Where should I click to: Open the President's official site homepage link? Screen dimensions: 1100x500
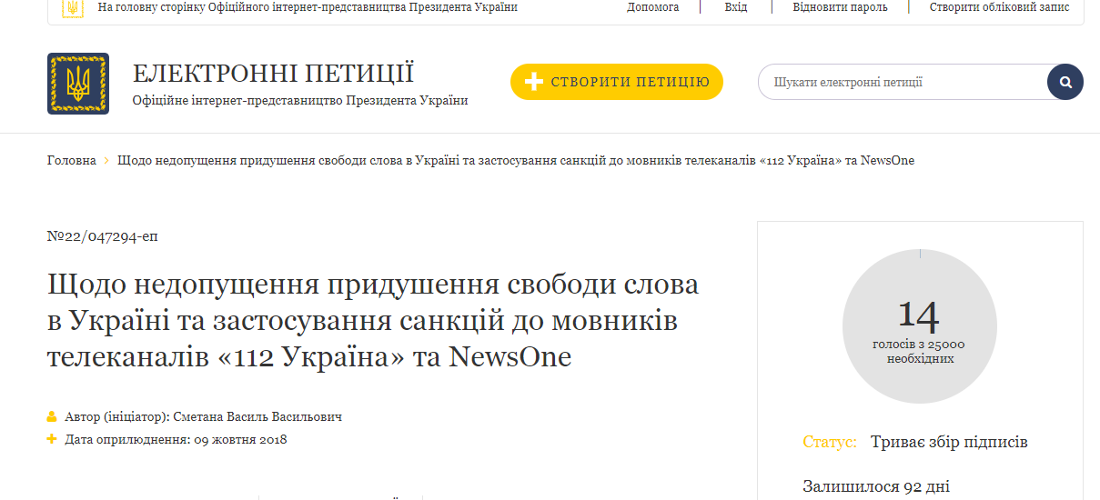307,7
